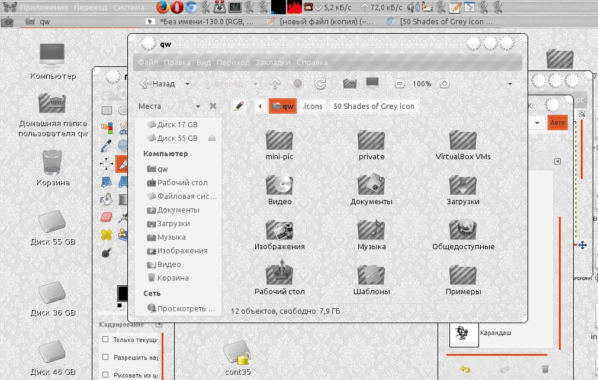The height and width of the screenshot is (380, 598).
Task: Click the Home folder icon in the toolbar
Action: point(349,83)
